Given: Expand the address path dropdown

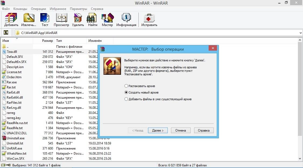Looking at the screenshot, I should (301, 33).
